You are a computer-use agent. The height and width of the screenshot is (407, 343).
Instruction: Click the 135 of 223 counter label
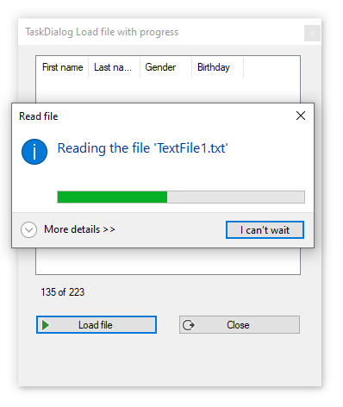63,292
